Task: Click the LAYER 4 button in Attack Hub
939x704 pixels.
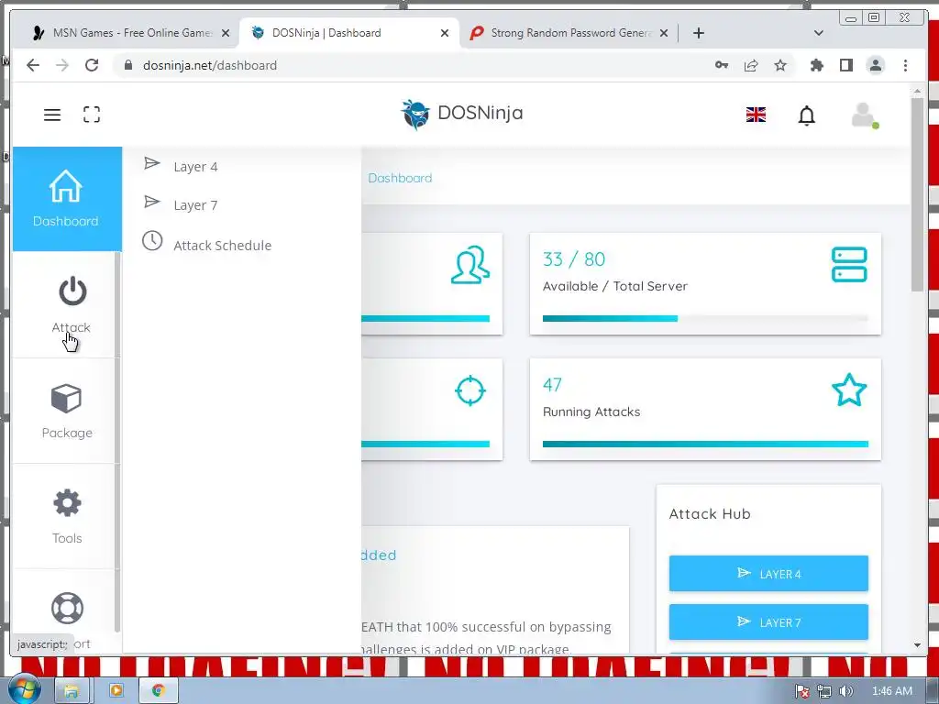Action: [x=768, y=574]
